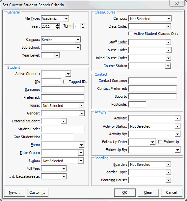Open the Activity By dropdown
Screen dimensions: 187x201
[177, 134]
